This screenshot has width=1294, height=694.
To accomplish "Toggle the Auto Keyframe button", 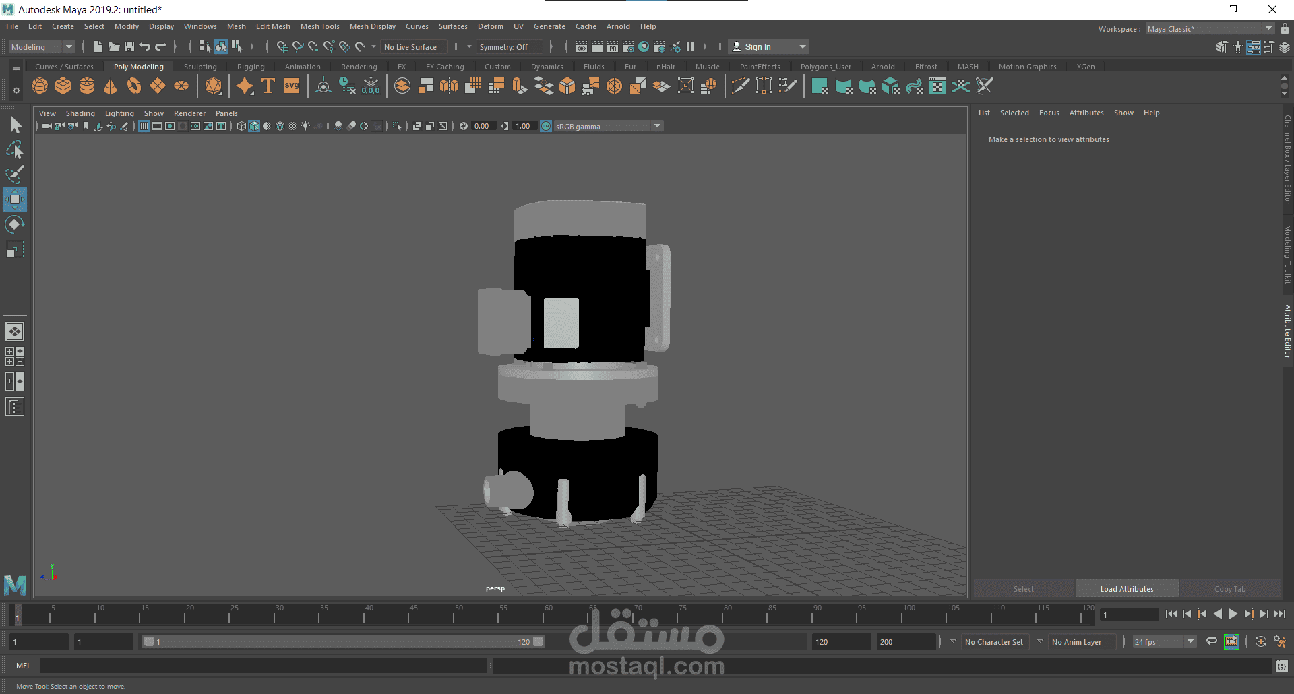I will pyautogui.click(x=1261, y=641).
